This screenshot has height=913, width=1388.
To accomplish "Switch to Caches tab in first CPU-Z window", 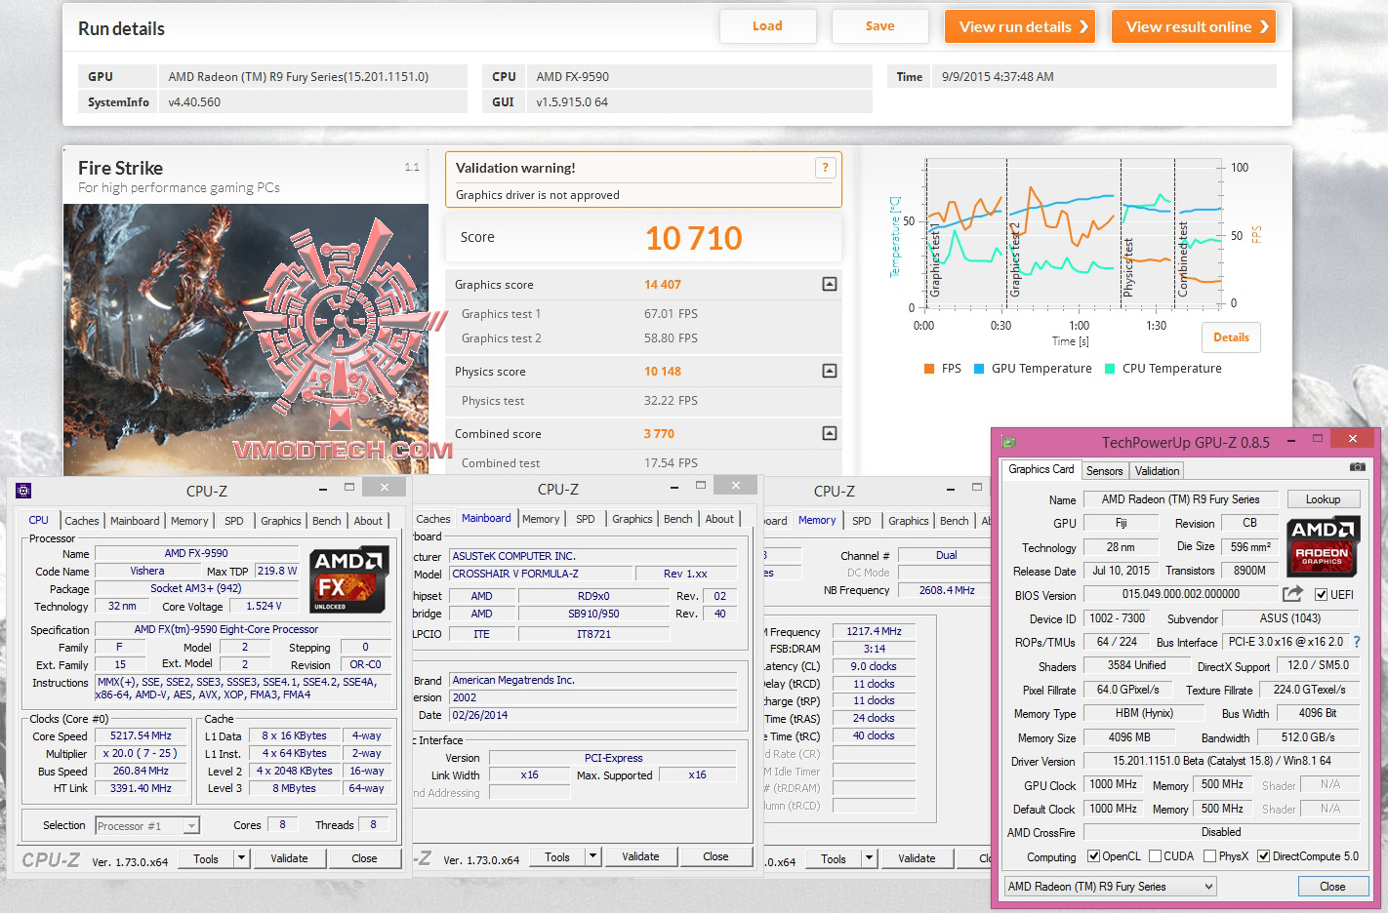I will pos(82,521).
